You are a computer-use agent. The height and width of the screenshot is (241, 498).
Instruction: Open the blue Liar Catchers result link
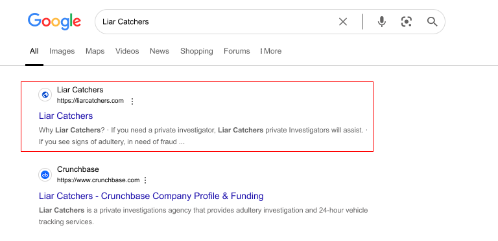click(x=65, y=116)
